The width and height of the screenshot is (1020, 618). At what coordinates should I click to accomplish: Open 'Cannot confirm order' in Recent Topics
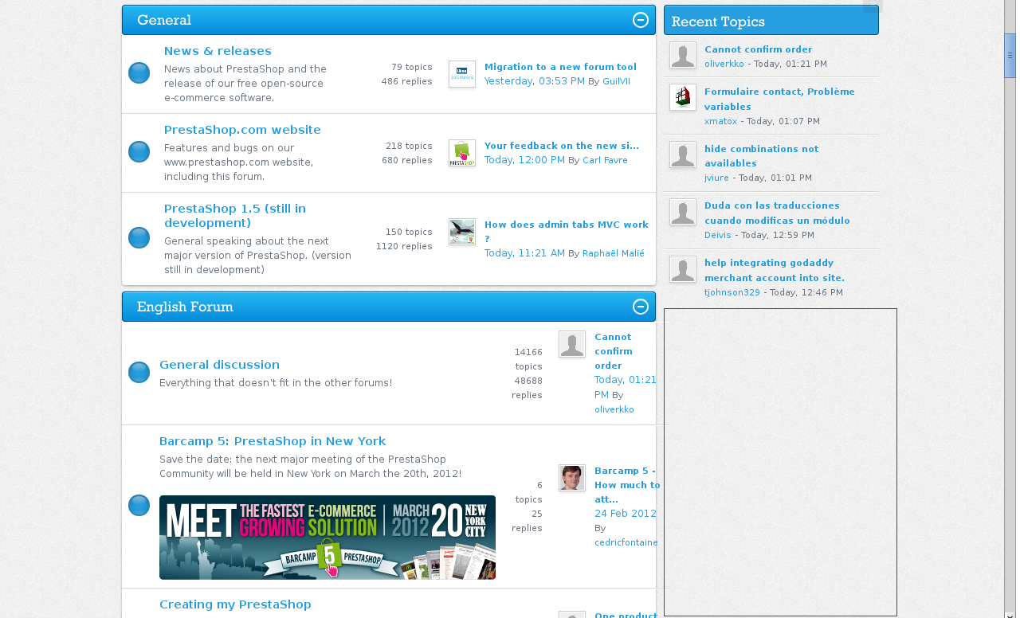pyautogui.click(x=758, y=49)
